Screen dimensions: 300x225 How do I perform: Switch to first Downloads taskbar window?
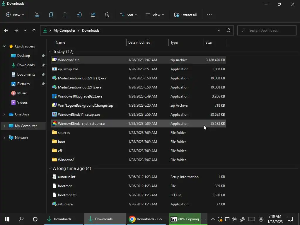(64, 219)
